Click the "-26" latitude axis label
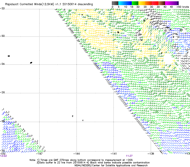 click(2, 92)
